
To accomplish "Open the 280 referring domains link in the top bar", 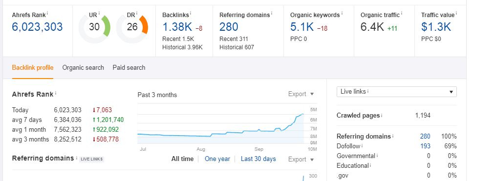I will [229, 27].
